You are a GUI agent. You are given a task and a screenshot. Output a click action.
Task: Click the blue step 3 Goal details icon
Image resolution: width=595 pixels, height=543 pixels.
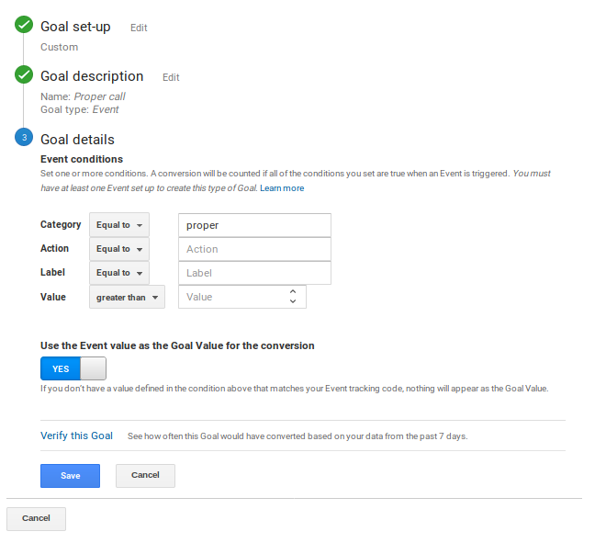(x=24, y=139)
